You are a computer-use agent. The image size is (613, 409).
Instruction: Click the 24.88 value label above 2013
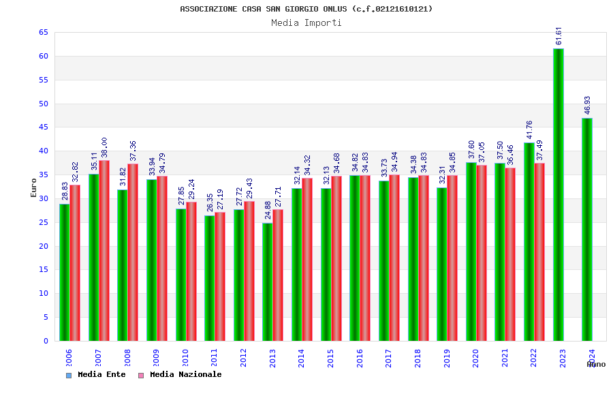tap(268, 211)
